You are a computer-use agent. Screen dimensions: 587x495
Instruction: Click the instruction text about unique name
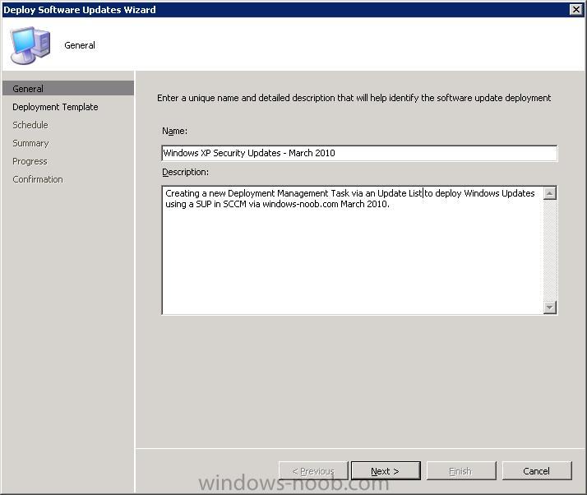pyautogui.click(x=354, y=98)
